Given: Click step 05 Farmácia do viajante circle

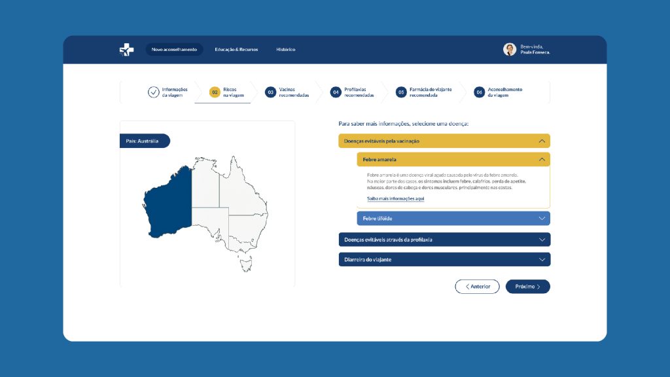Looking at the screenshot, I should point(401,92).
